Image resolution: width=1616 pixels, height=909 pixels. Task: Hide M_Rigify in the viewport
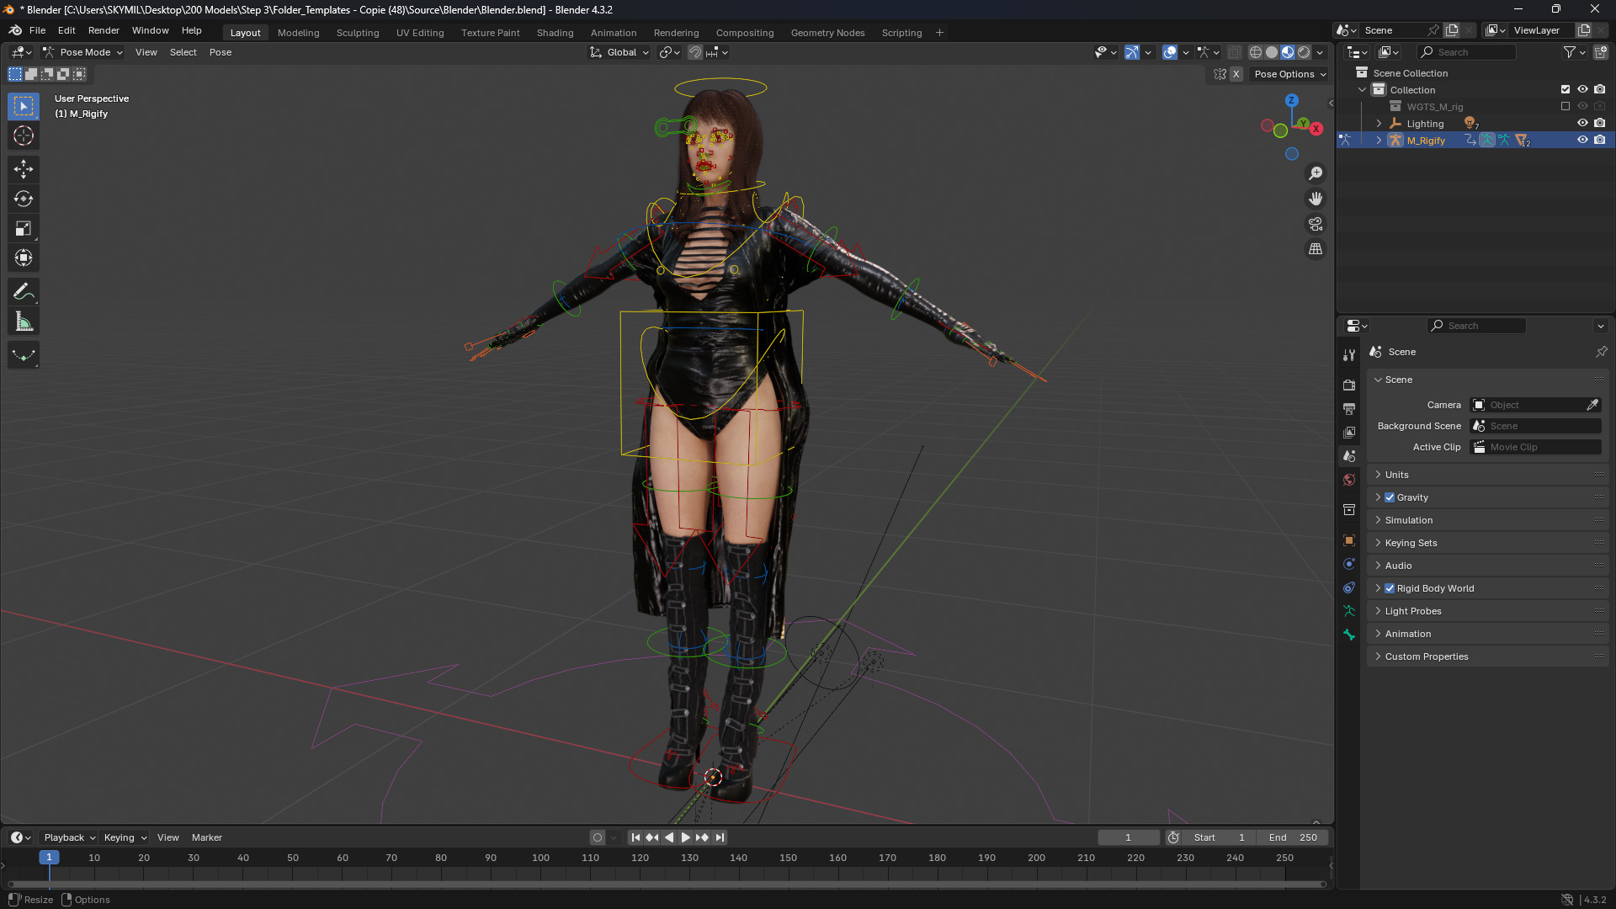(1582, 140)
